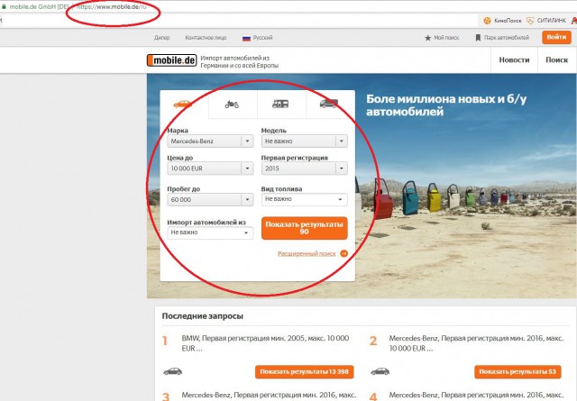Open the Поиск menu item

point(557,60)
